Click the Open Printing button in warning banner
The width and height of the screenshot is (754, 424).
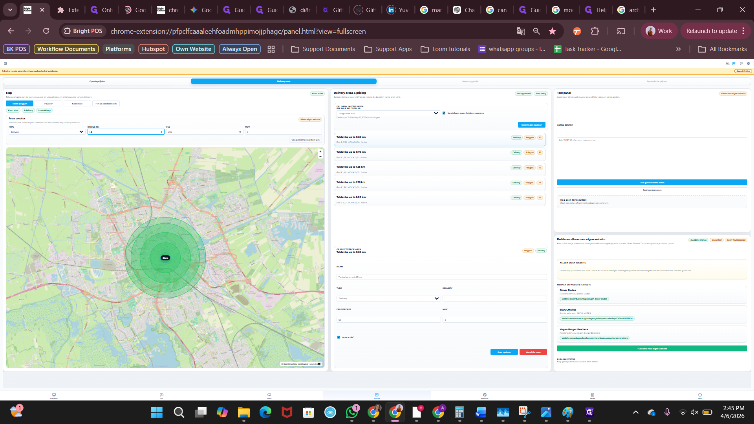pyautogui.click(x=743, y=71)
